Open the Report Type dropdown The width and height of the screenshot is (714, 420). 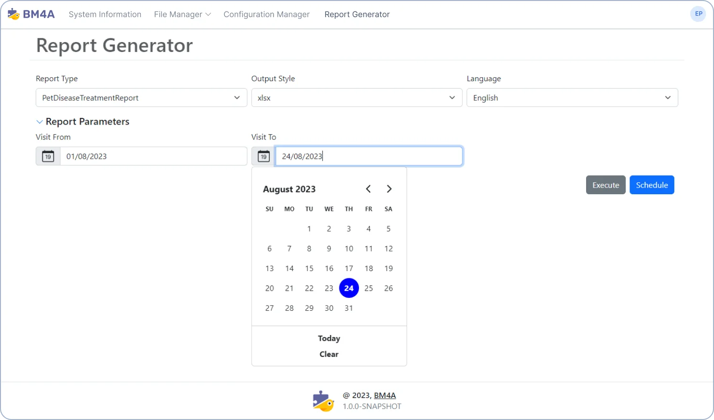(x=141, y=98)
